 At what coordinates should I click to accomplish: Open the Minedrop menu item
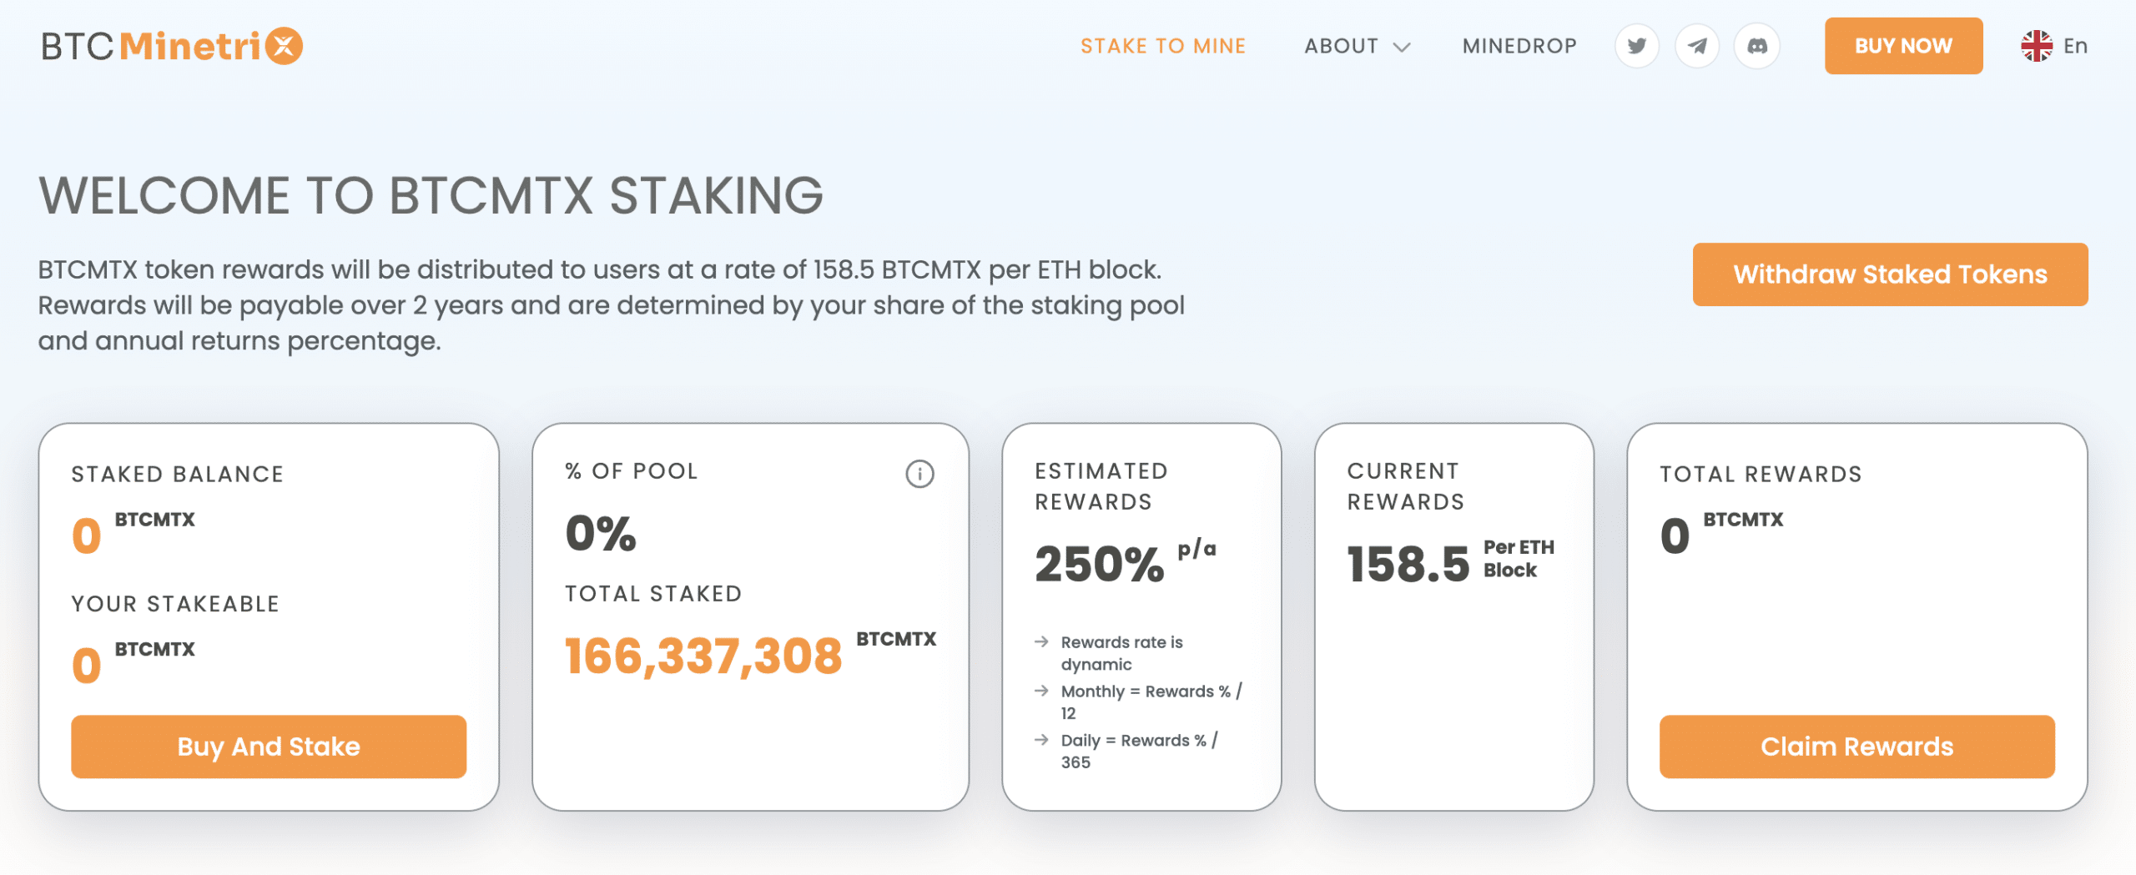tap(1519, 46)
